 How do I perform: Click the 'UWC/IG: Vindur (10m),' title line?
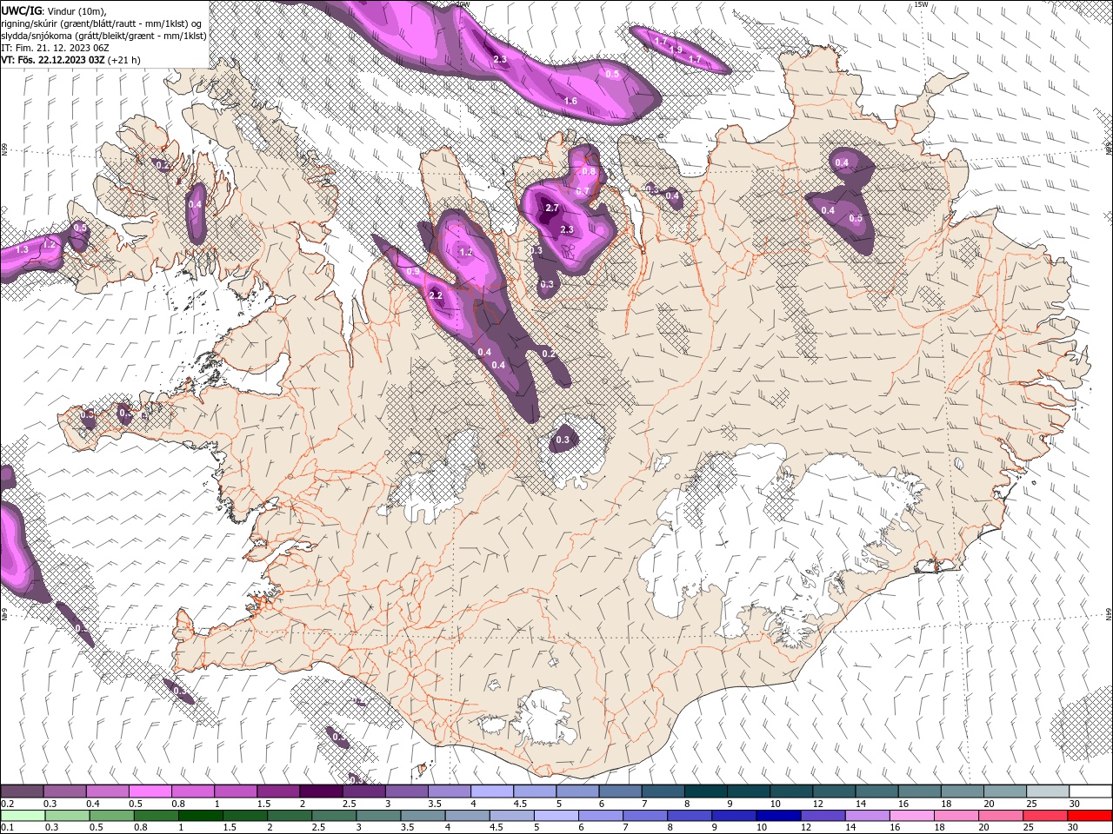coord(53,10)
